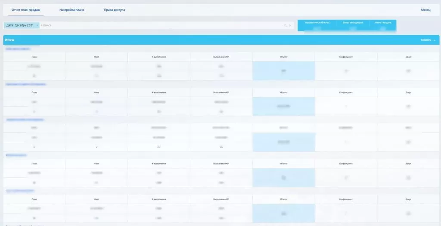Viewport: 441px width, 226px height.
Task: Click the Итоги section header title
Action: (x=9, y=40)
